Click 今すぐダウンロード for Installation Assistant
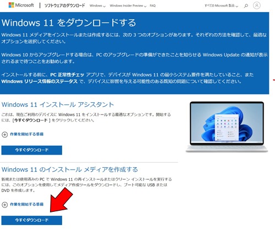This screenshot has width=275, height=230. pyautogui.click(x=32, y=150)
